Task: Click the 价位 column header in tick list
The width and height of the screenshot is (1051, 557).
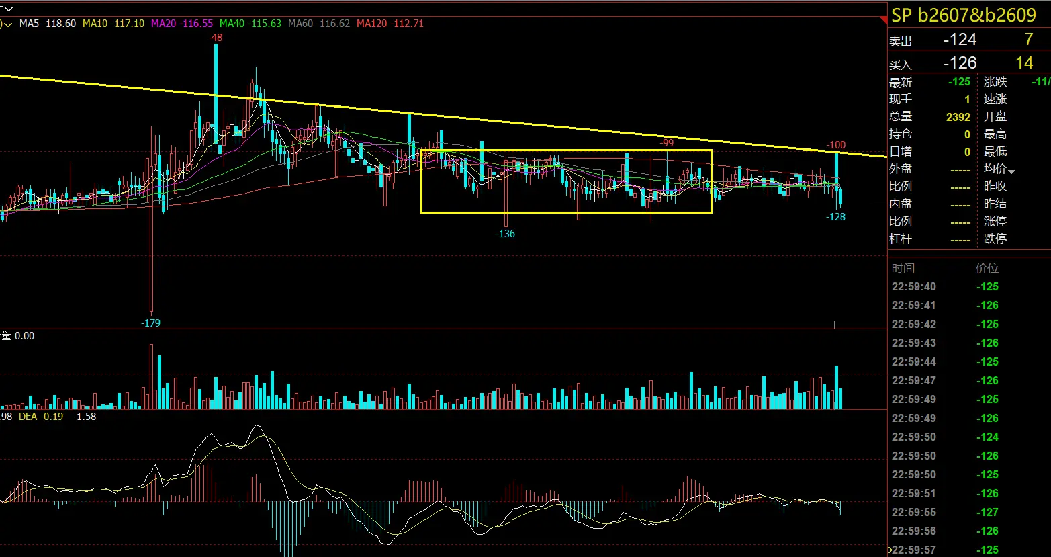Action: (x=987, y=268)
